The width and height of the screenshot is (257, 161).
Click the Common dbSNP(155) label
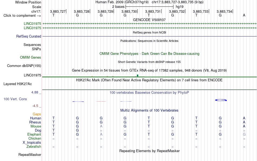click(24, 66)
